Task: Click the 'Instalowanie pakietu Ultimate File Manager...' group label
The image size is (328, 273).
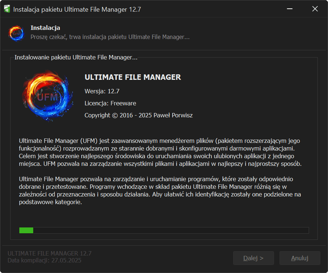Action: point(76,58)
